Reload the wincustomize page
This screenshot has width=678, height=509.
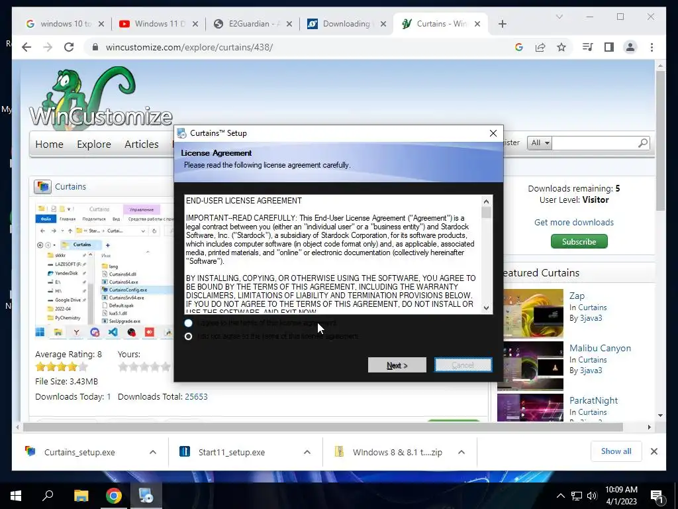(69, 47)
